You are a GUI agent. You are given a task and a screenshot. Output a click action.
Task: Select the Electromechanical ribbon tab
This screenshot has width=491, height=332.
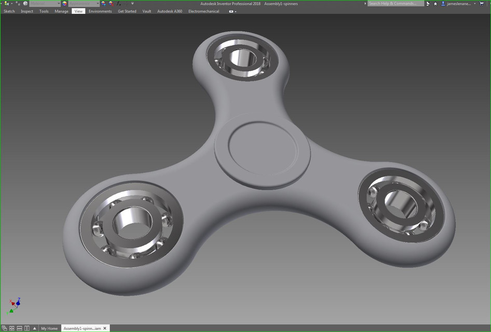[203, 11]
